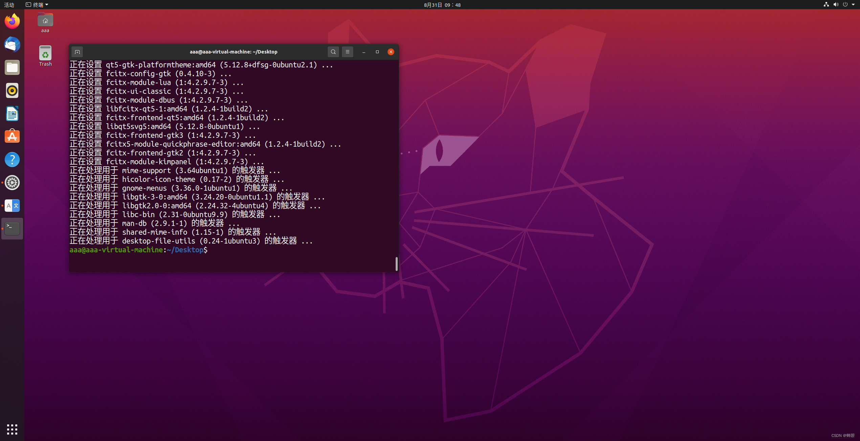Screen dimensions: 860x441
Task: Open a new terminal tab
Action: (77, 52)
